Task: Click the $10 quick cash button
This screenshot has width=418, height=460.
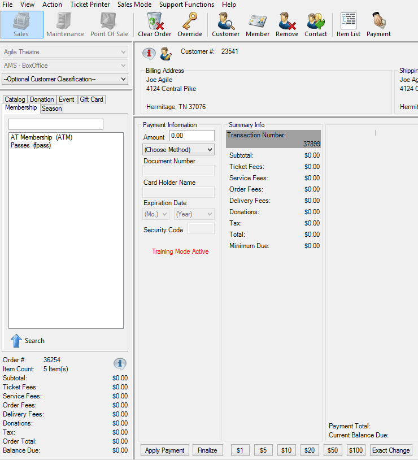Action: coord(286,450)
